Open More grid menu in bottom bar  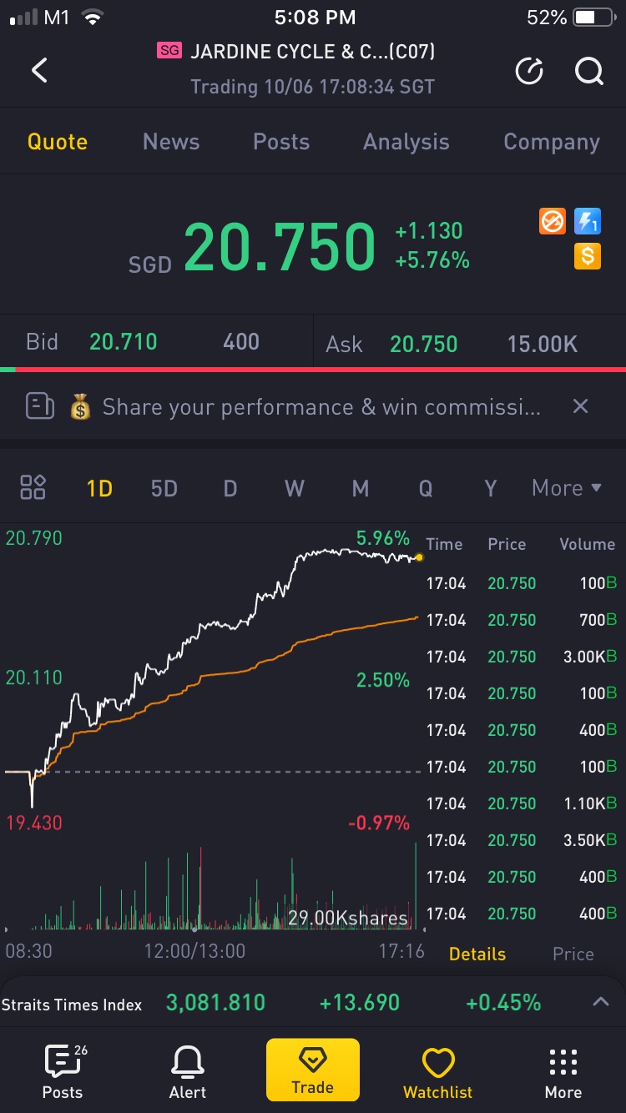[563, 1072]
